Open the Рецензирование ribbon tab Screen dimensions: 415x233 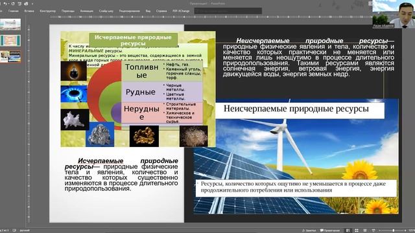129,11
